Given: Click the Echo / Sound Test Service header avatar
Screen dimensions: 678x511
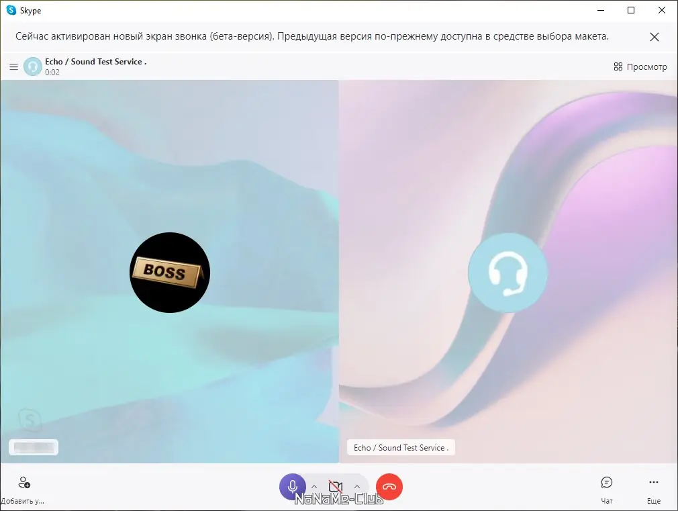Looking at the screenshot, I should 32,66.
